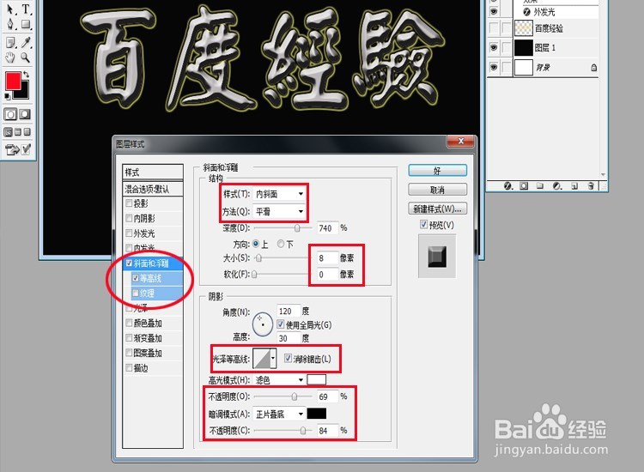This screenshot has width=644, height=472.
Task: Enable the 外发光 outer glow checkbox
Action: click(129, 233)
